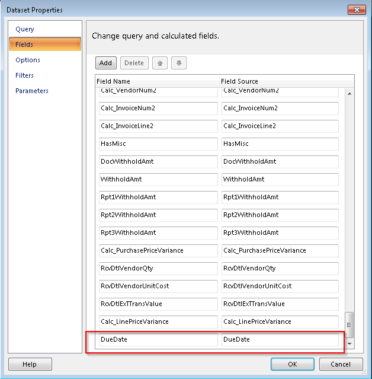Open the Query page
Screen dimensions: 372x379
pos(25,29)
